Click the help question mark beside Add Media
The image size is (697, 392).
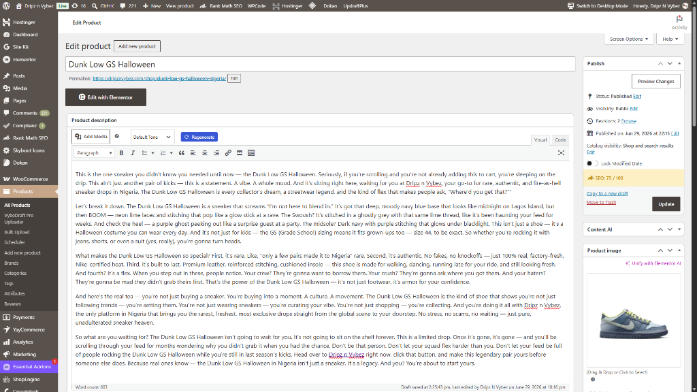pos(117,136)
